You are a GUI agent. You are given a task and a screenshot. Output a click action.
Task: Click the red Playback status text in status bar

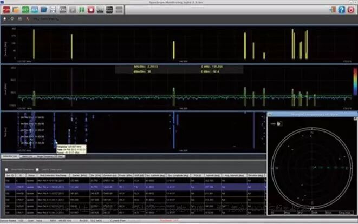pyautogui.click(x=169, y=221)
